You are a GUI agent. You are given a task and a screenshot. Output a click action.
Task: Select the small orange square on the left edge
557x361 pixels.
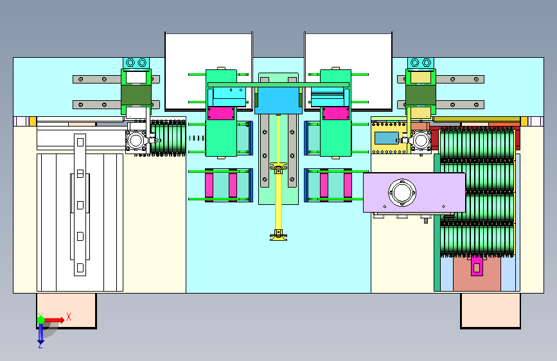(x=33, y=121)
